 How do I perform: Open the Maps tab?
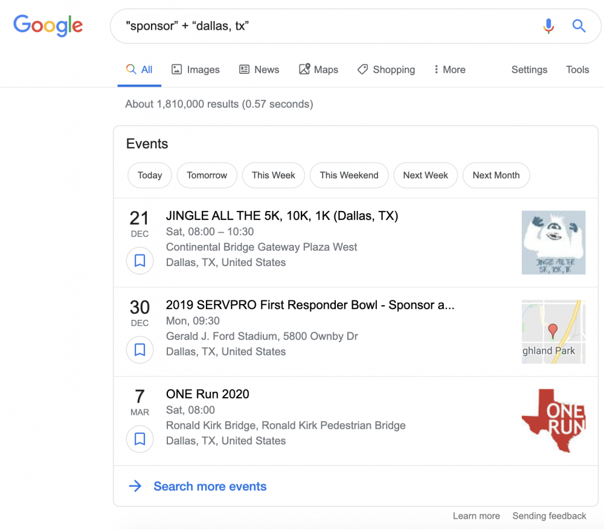(319, 70)
